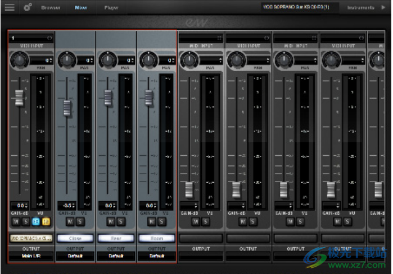Image resolution: width=393 pixels, height=274 pixels.
Task: Click the pan knob on the fifth channel strip
Action: (x=189, y=60)
